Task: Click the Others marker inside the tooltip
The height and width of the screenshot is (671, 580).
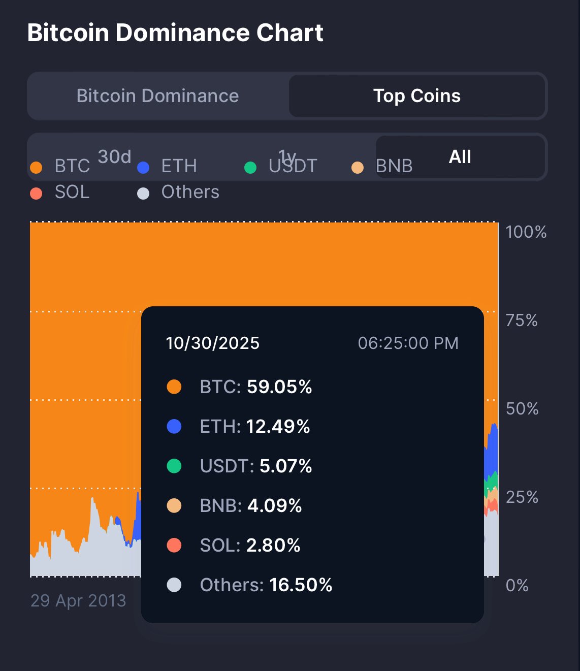Action: tap(175, 585)
